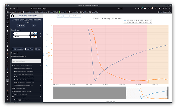This screenshot has width=177, height=108.
Task: Pick the orange color swatch for AETR.SS
Action: pyautogui.click(x=36, y=37)
